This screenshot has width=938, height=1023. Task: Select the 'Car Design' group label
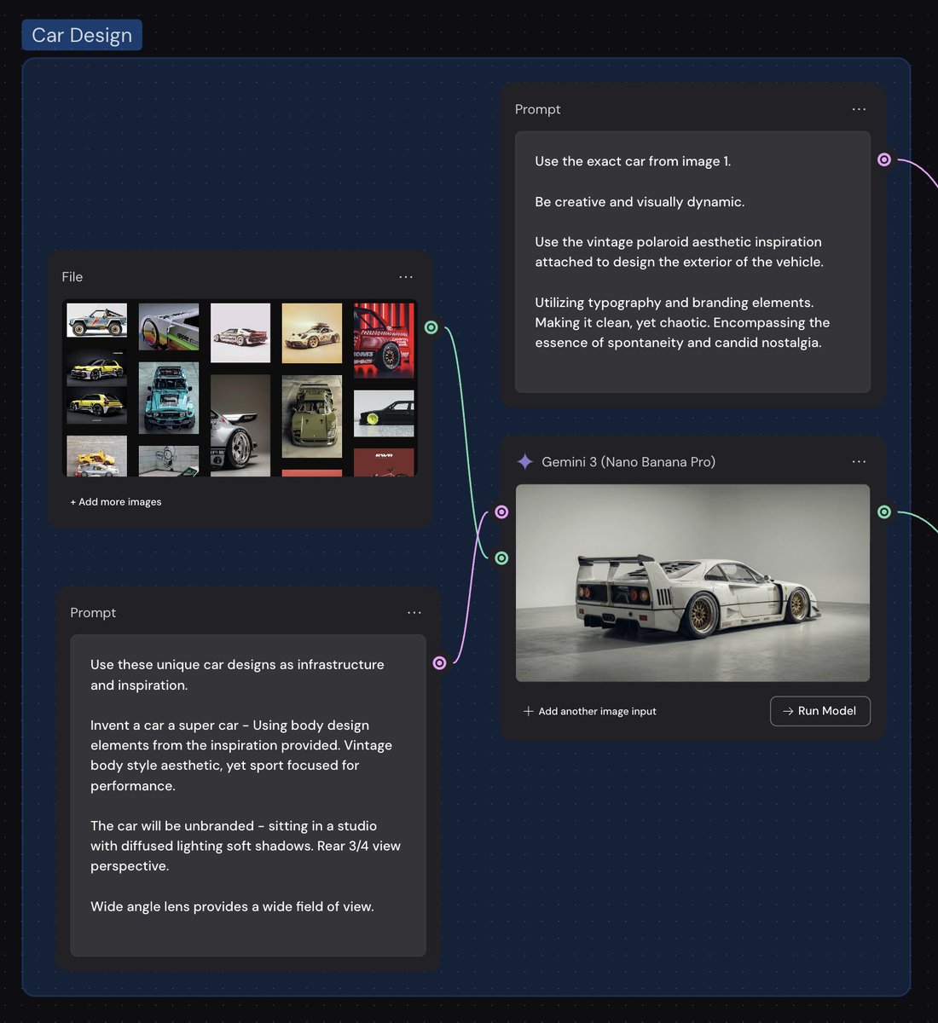point(82,35)
